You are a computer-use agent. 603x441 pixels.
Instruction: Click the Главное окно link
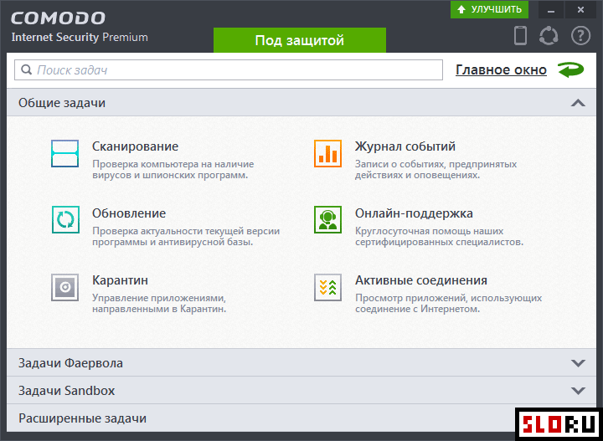click(501, 70)
